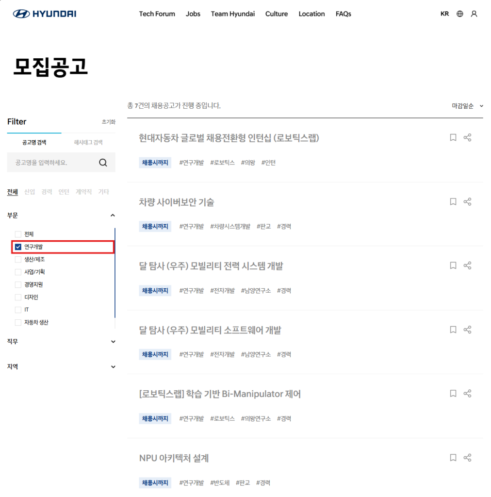Viewport: 491px width, 497px height.
Task: Check the IT checkbox
Action: point(18,310)
